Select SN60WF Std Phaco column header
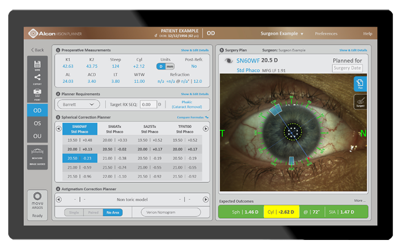Image resolution: width=403 pixels, height=250 pixels. 80,129
